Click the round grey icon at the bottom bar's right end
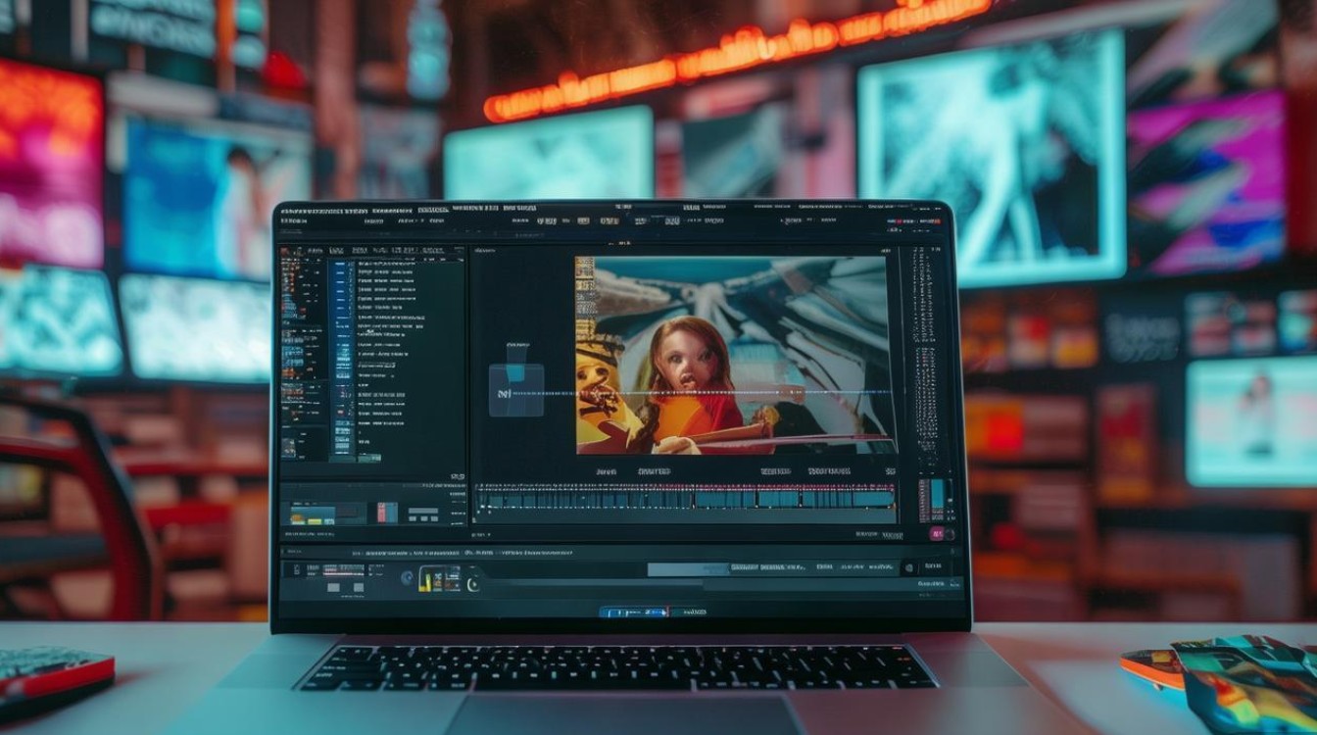This screenshot has height=735, width=1317. [x=909, y=567]
